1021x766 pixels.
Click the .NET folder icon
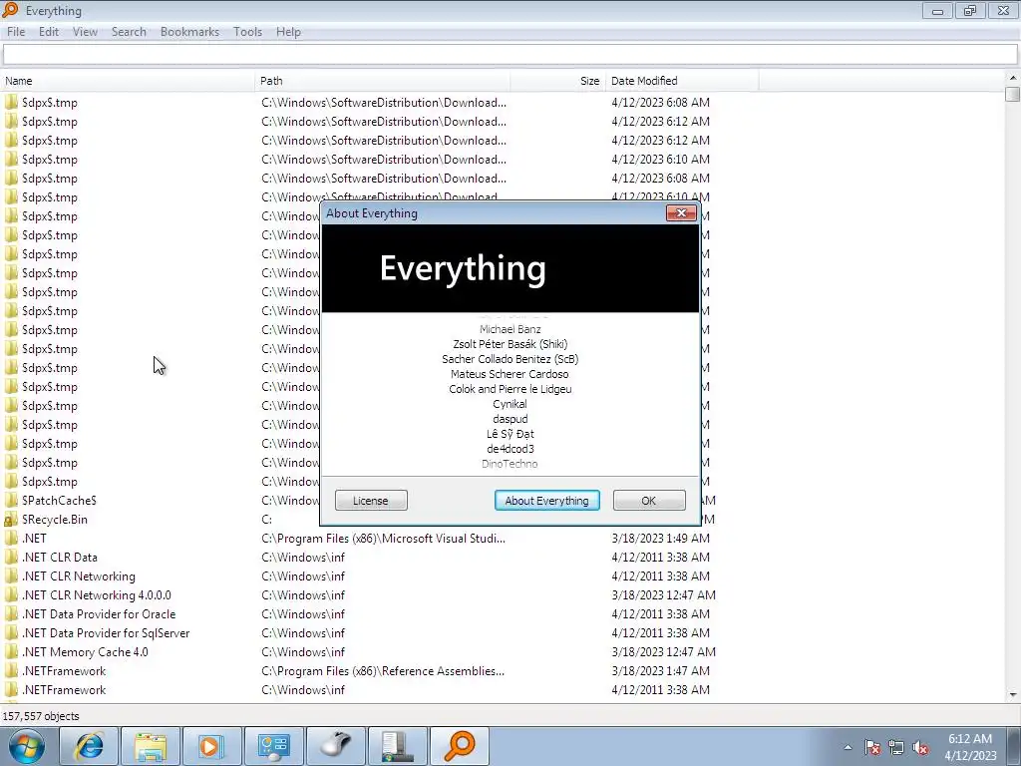11,538
